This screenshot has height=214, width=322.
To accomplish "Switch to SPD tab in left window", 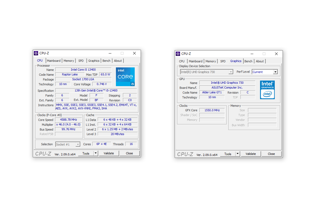I will (x=81, y=61).
